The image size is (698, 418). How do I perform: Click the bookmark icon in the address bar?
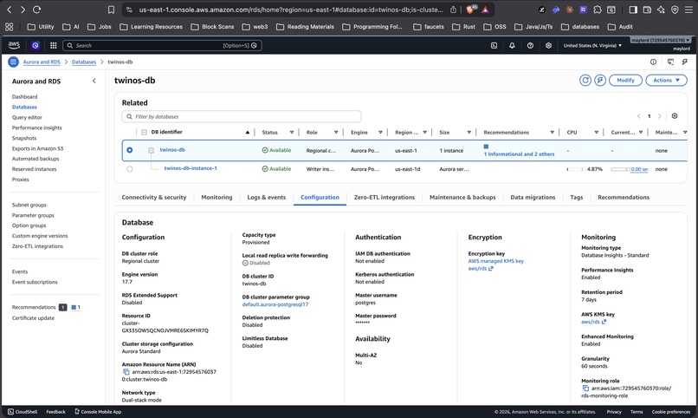coord(112,10)
